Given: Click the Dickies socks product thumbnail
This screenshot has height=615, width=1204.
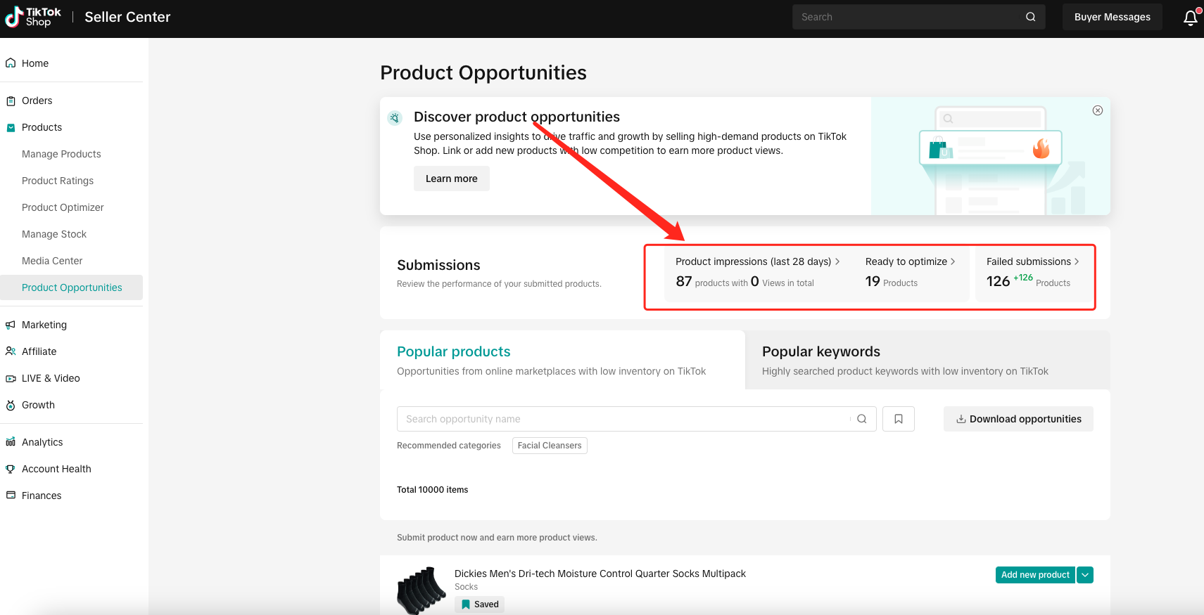Looking at the screenshot, I should [421, 590].
